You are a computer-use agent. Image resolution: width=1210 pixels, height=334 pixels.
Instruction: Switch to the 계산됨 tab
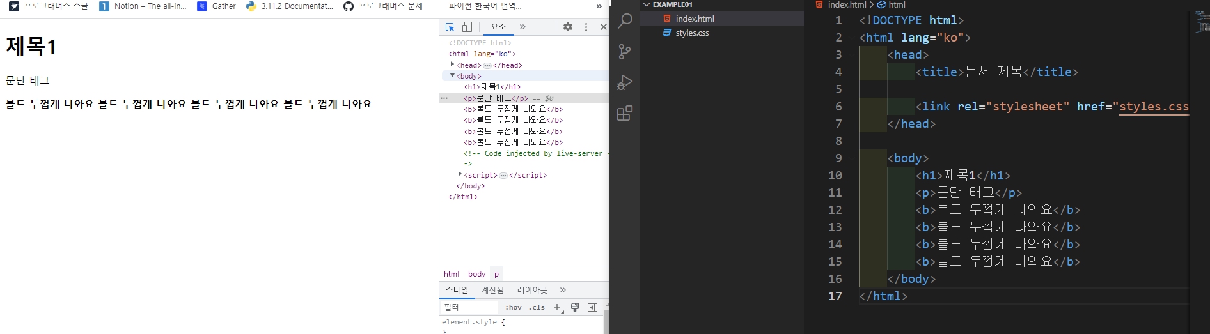click(x=492, y=290)
